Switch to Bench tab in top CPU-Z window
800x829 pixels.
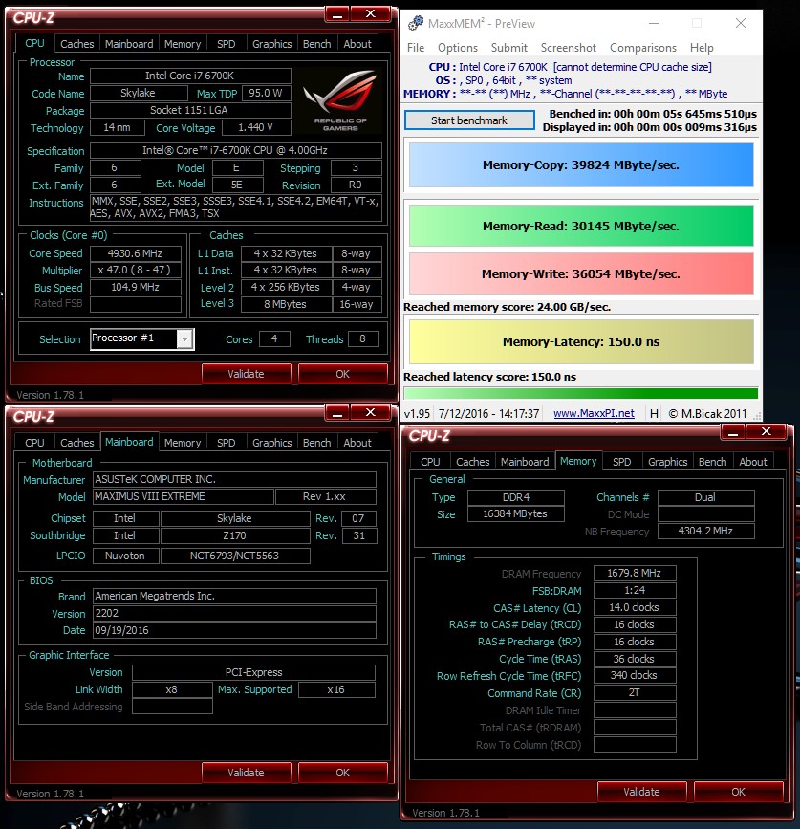coord(316,44)
